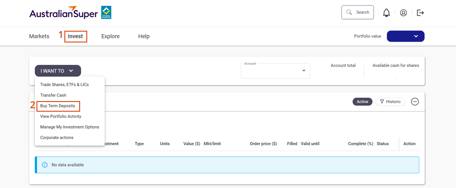The height and width of the screenshot is (188, 456).
Task: Select Transfer Cash option
Action: 53,95
